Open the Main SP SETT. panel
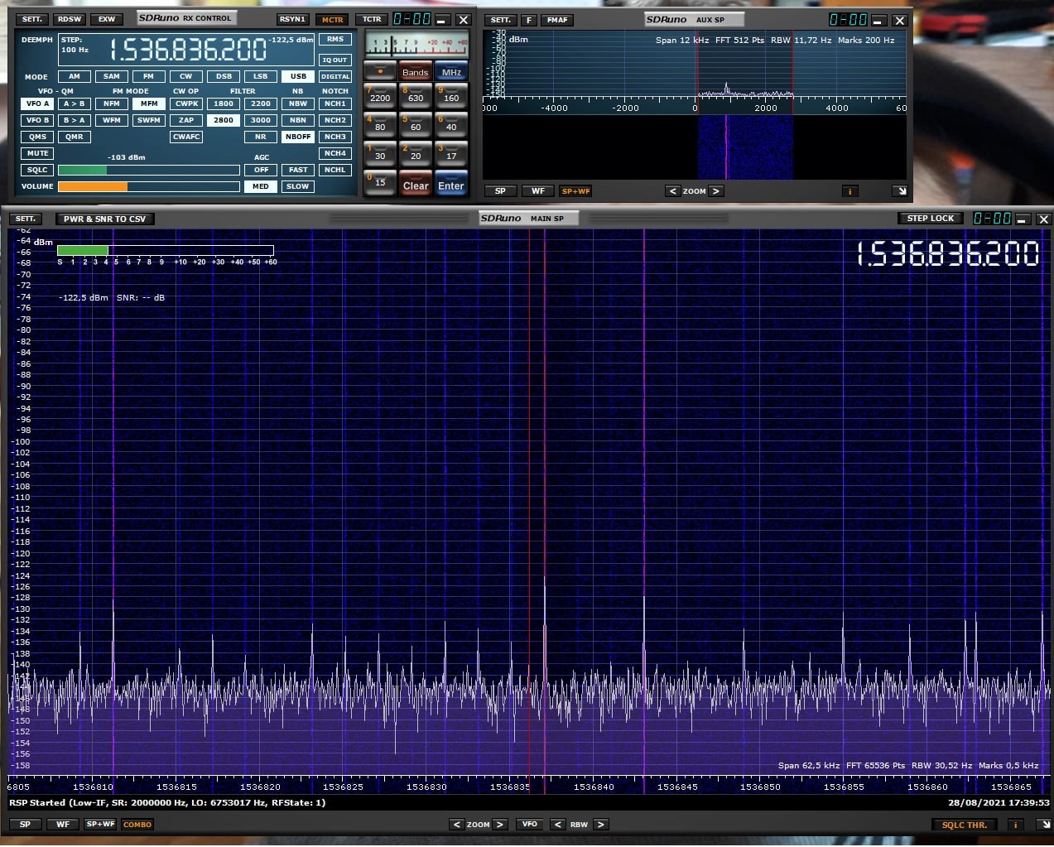 pos(26,219)
